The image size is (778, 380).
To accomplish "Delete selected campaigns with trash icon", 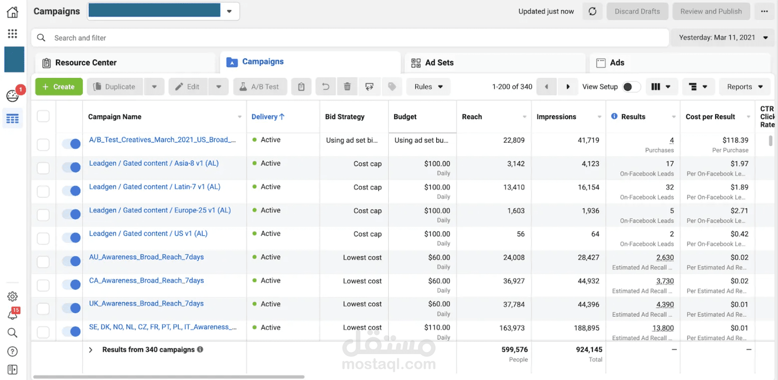I will click(347, 86).
